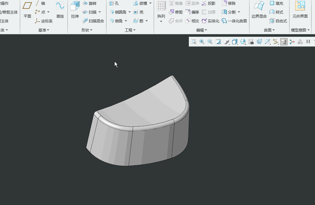Select the 分割 (Split) tool
The width and height of the screenshot is (315, 205).
tap(229, 12)
